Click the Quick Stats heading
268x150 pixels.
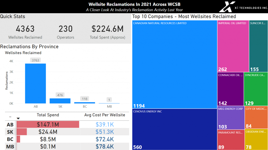(13, 16)
